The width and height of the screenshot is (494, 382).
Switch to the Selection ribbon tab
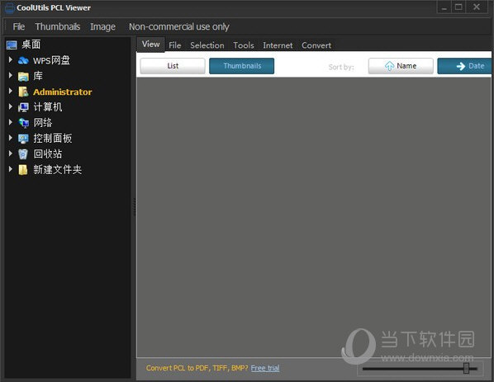pos(207,45)
